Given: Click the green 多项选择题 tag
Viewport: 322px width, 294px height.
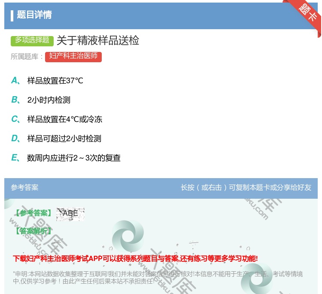Looking at the screenshot, I should pyautogui.click(x=32, y=41).
